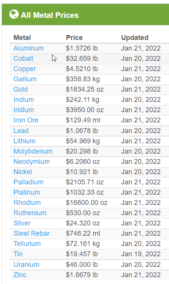Select the Zinc link

20,275
